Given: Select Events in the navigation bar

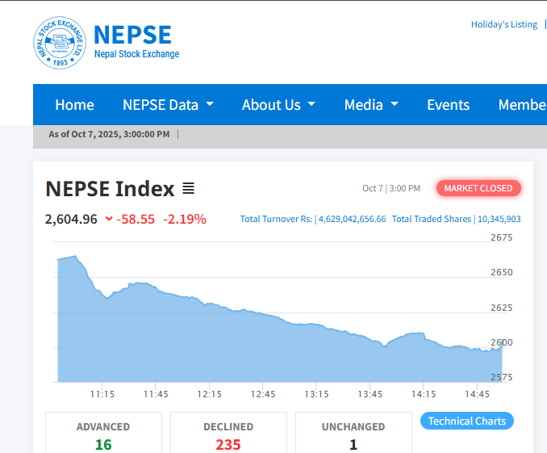Looking at the screenshot, I should coord(448,105).
